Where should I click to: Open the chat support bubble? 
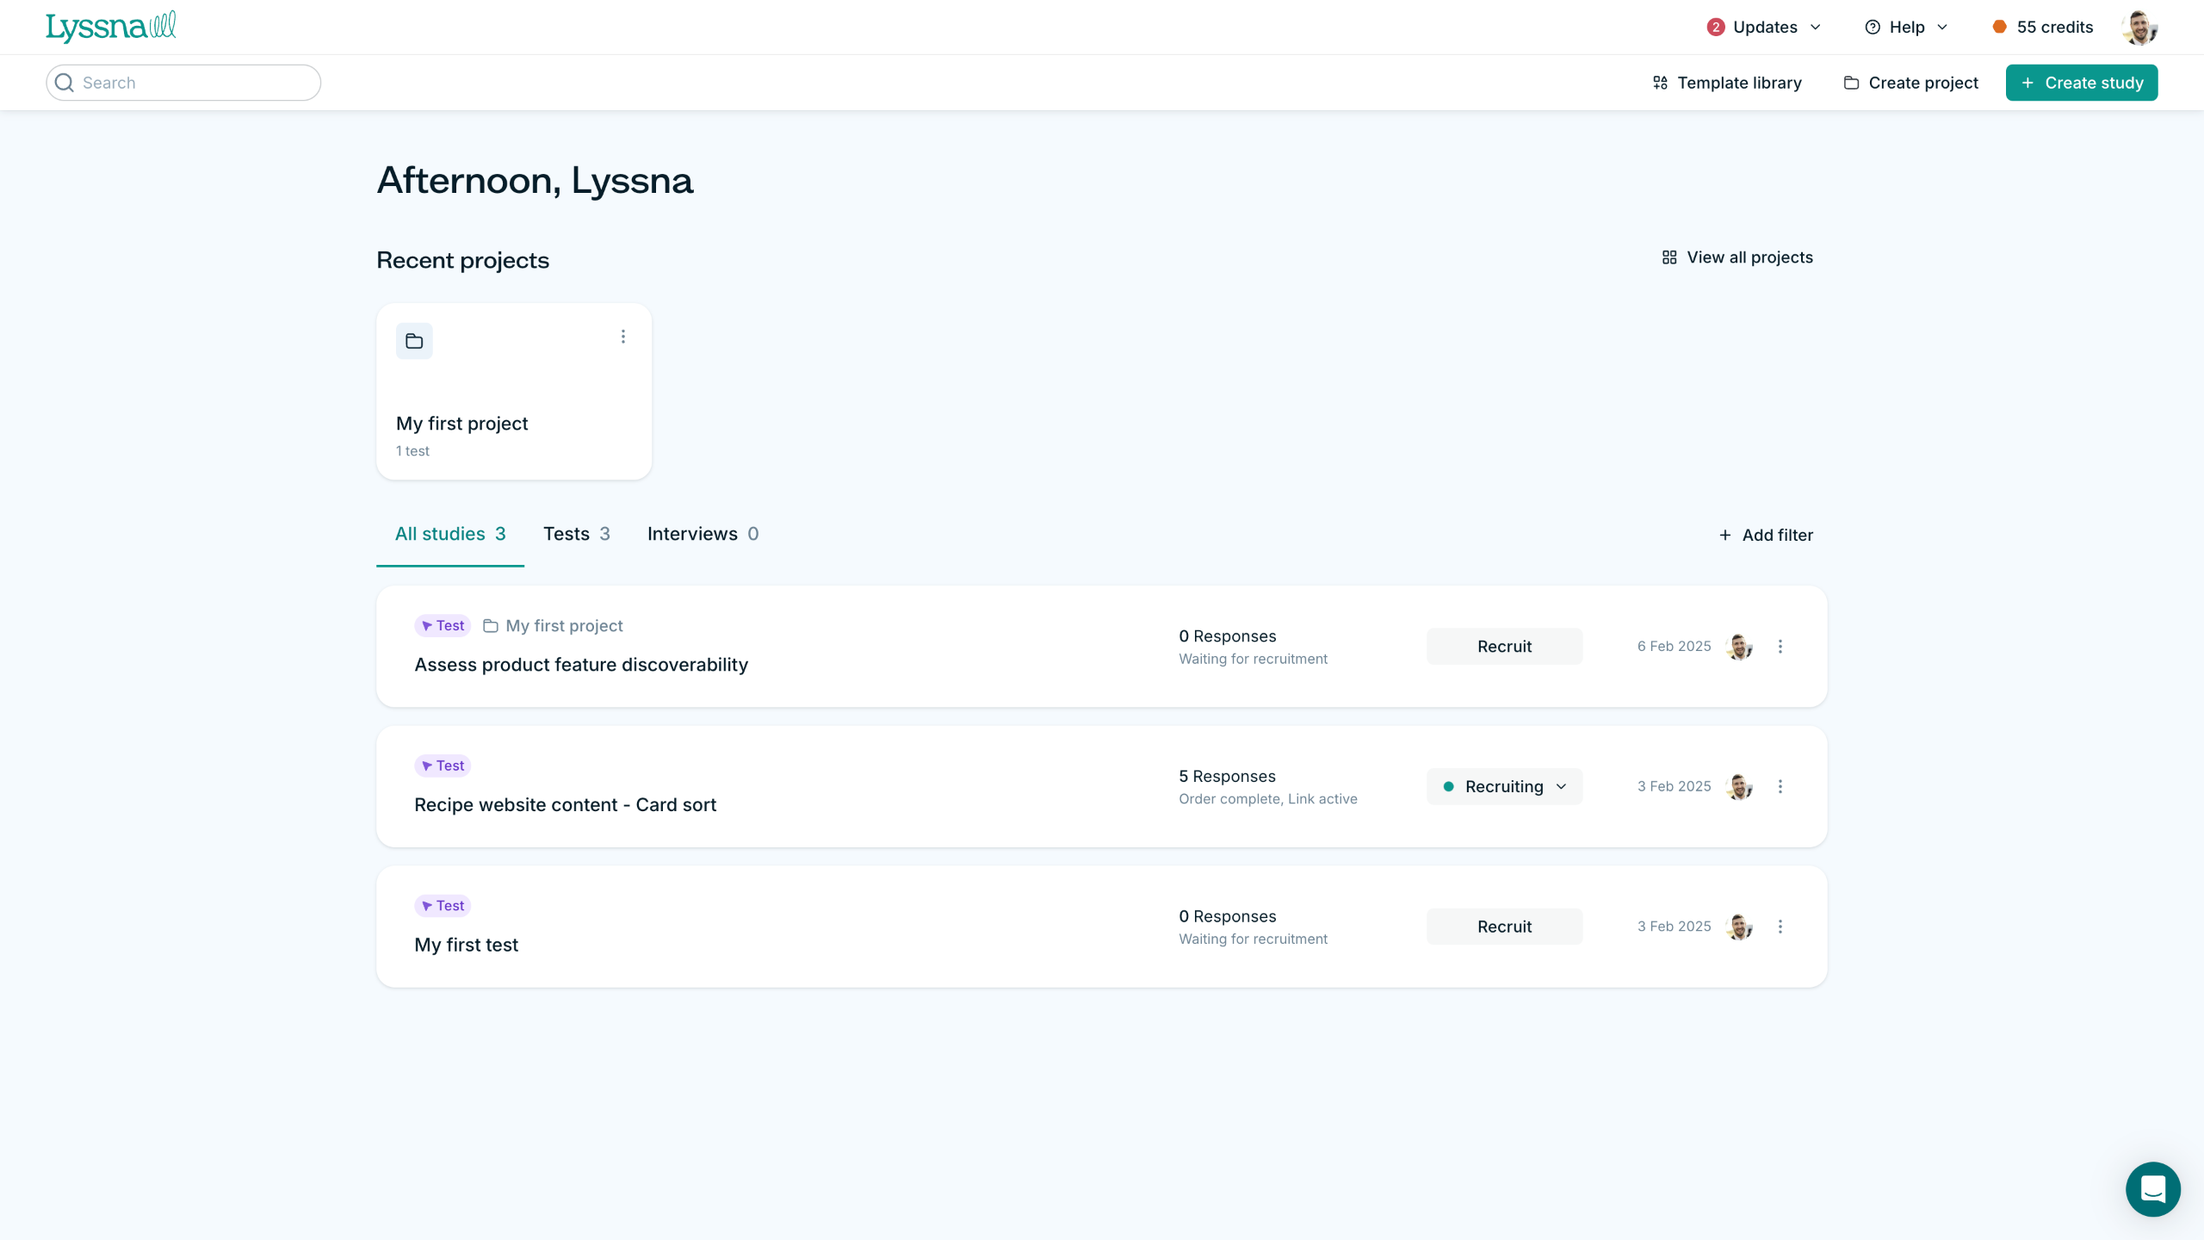coord(2152,1189)
